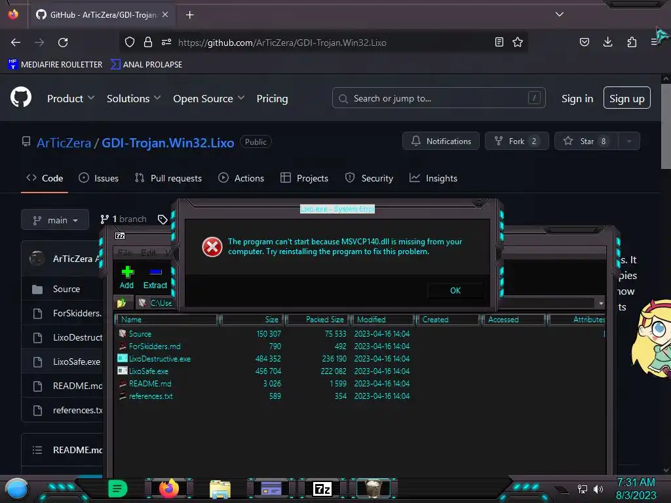The width and height of the screenshot is (671, 503).
Task: Click the red error X icon
Action: click(x=212, y=247)
